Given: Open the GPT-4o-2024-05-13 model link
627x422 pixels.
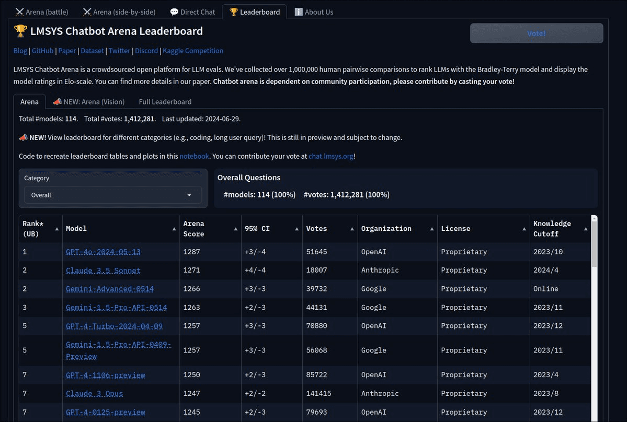Looking at the screenshot, I should coord(103,252).
